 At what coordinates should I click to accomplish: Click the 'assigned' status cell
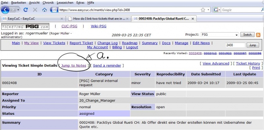pos(104,113)
